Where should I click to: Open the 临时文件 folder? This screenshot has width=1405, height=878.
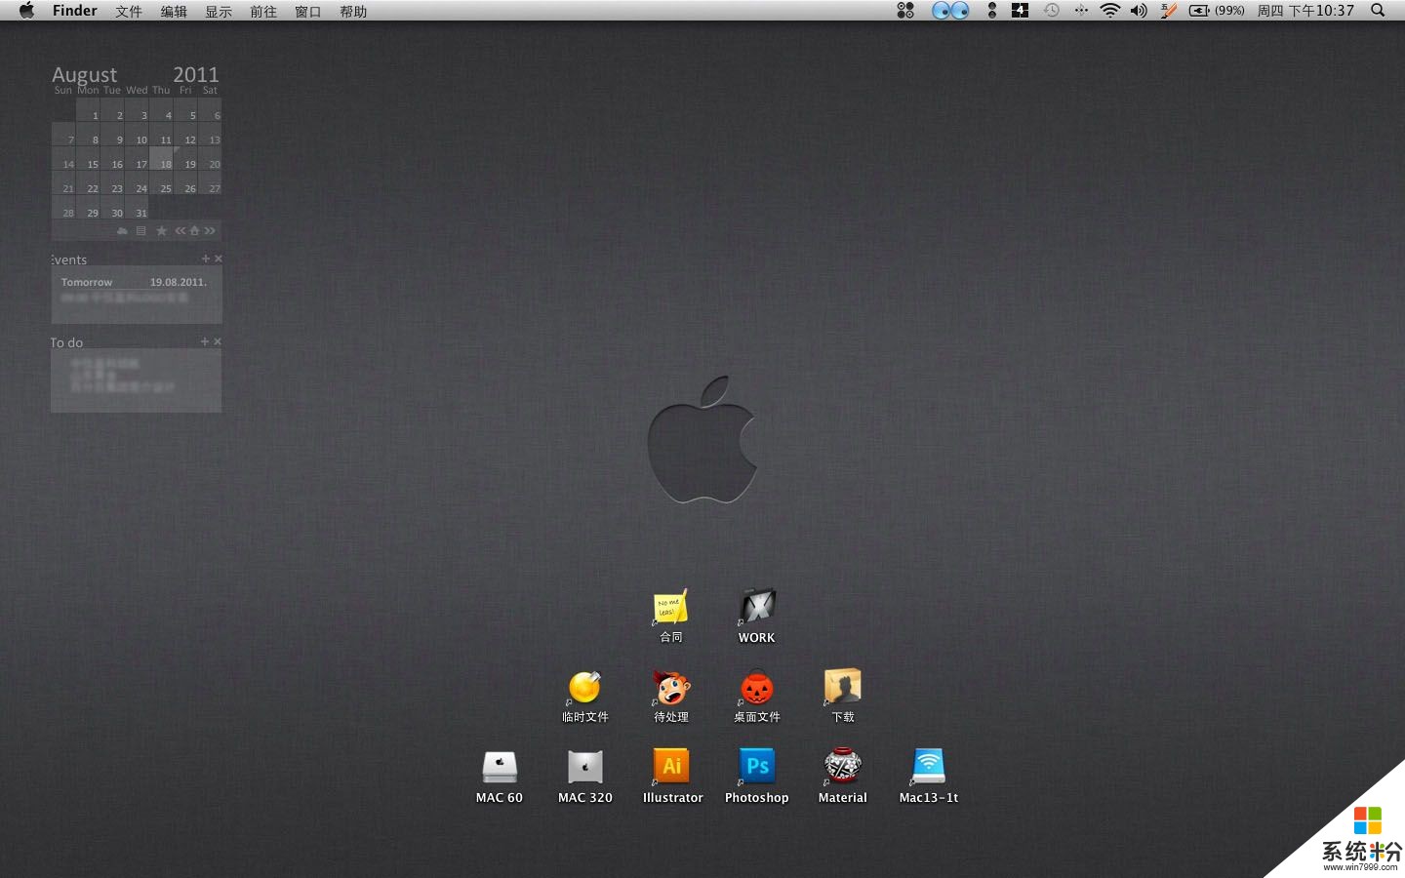pos(584,688)
